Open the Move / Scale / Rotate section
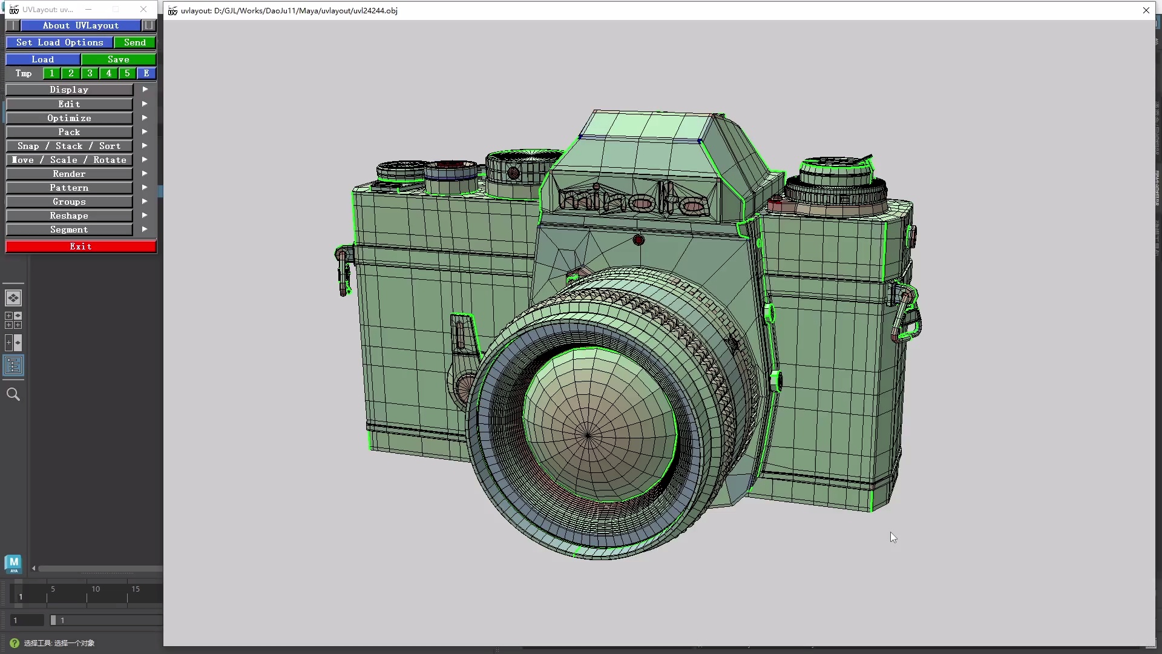Image resolution: width=1162 pixels, height=654 pixels. point(69,160)
